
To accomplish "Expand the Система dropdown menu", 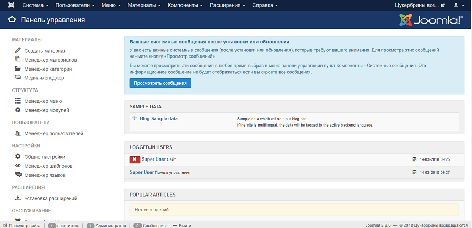I will click(x=35, y=5).
